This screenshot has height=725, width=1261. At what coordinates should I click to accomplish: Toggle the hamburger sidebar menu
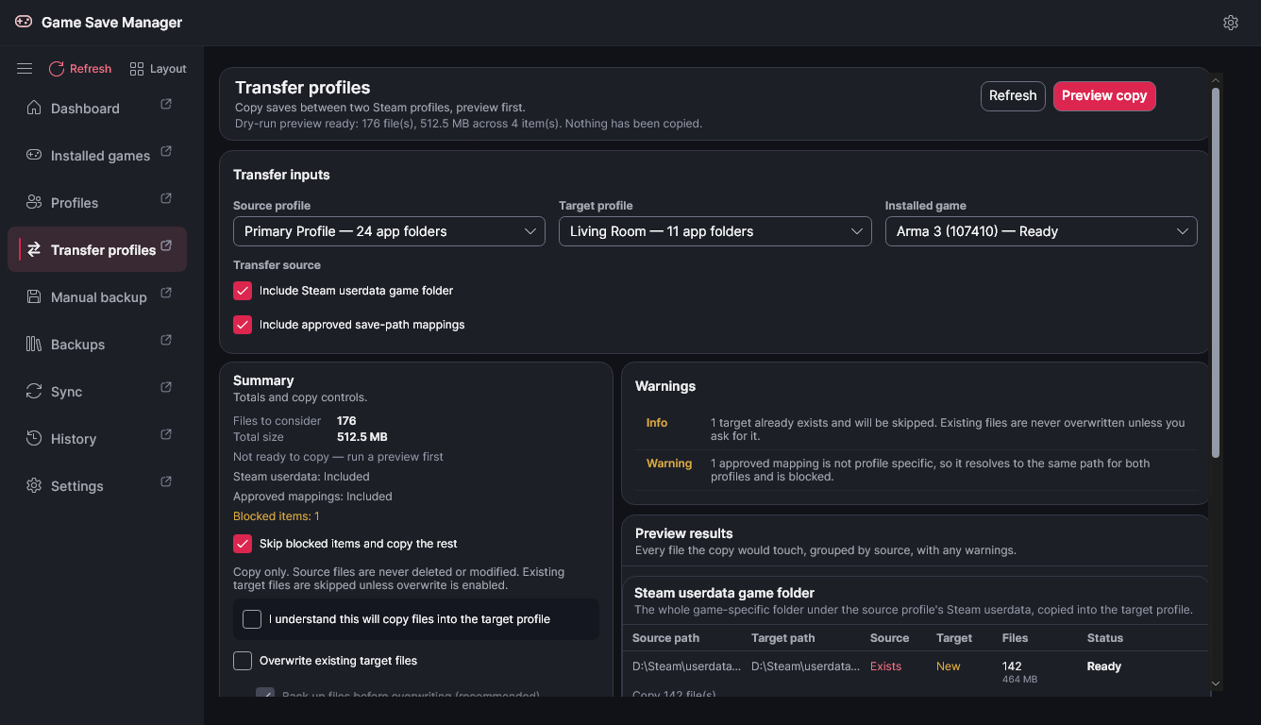pyautogui.click(x=25, y=69)
